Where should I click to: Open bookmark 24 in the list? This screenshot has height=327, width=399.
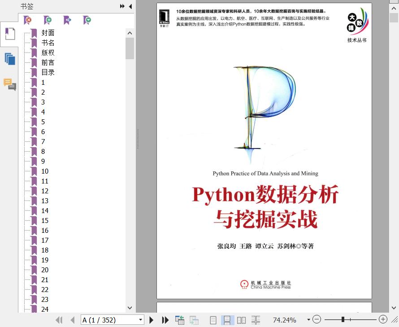[45, 309]
